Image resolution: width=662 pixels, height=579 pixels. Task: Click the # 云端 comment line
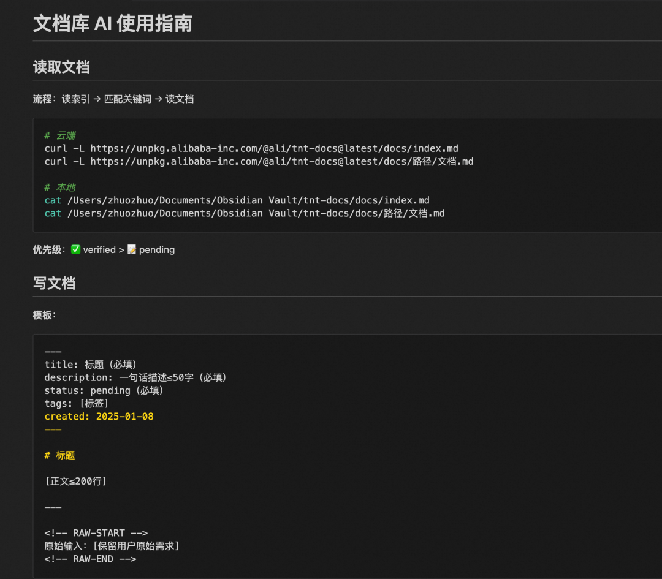click(x=60, y=135)
